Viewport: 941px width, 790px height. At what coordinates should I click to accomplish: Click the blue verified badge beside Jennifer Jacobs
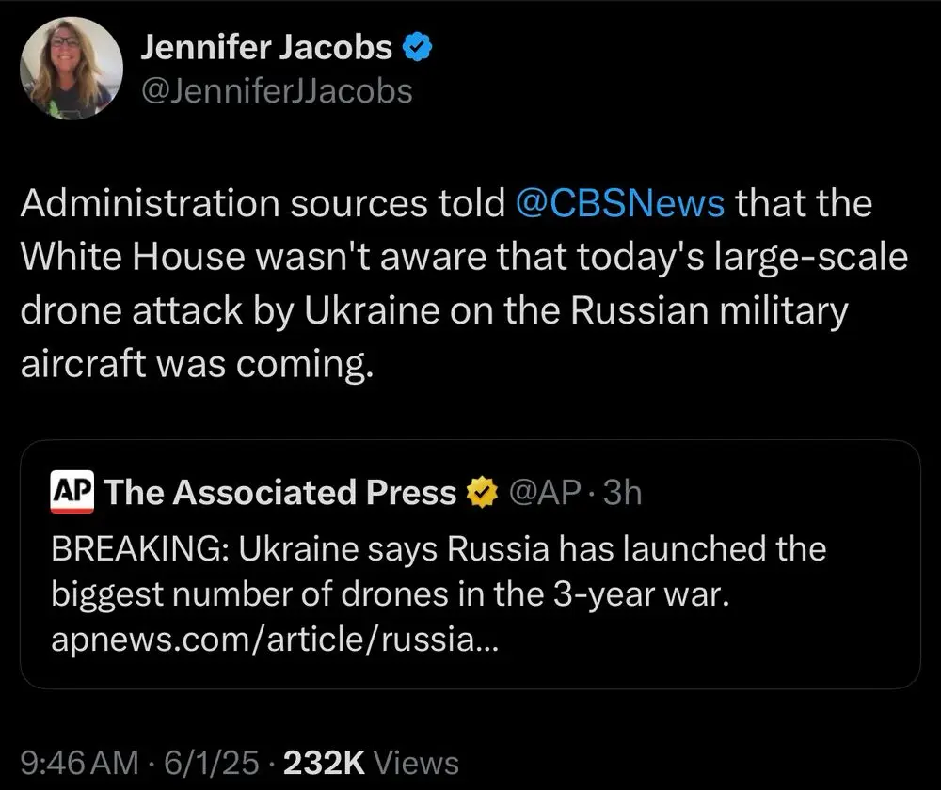click(x=417, y=48)
